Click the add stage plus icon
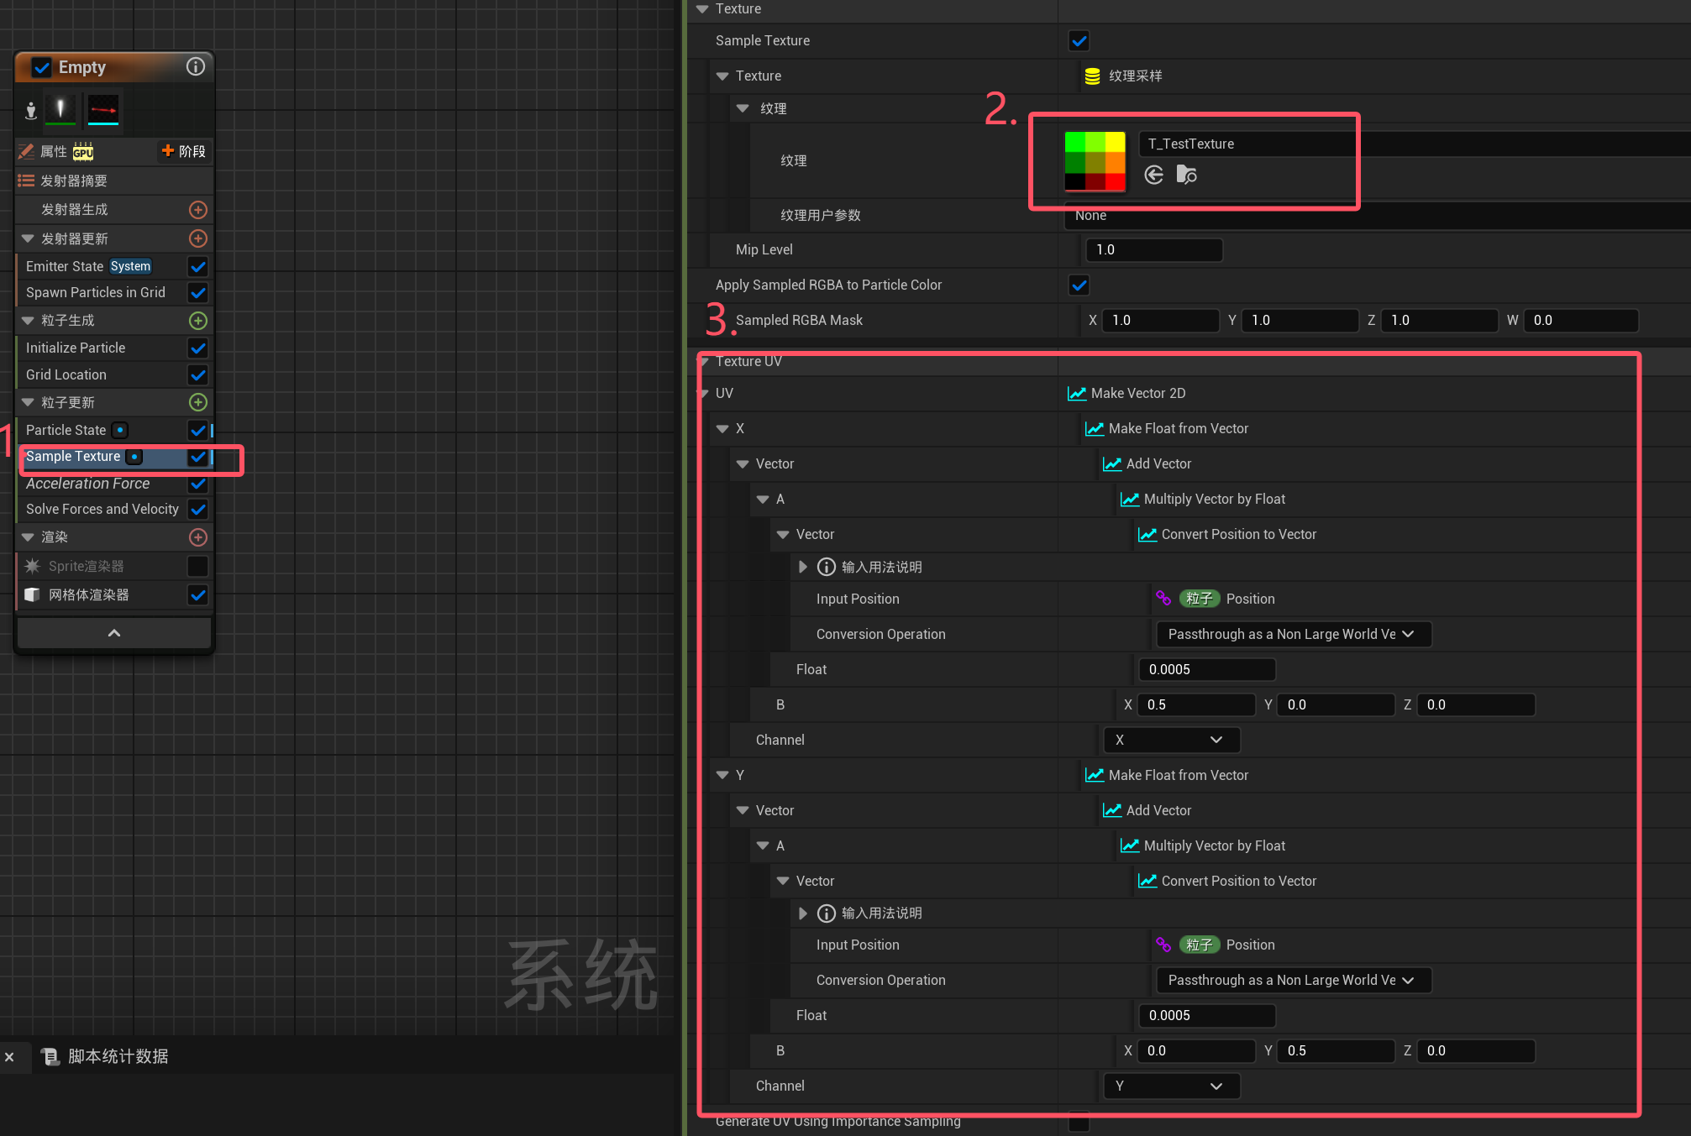 click(x=168, y=151)
